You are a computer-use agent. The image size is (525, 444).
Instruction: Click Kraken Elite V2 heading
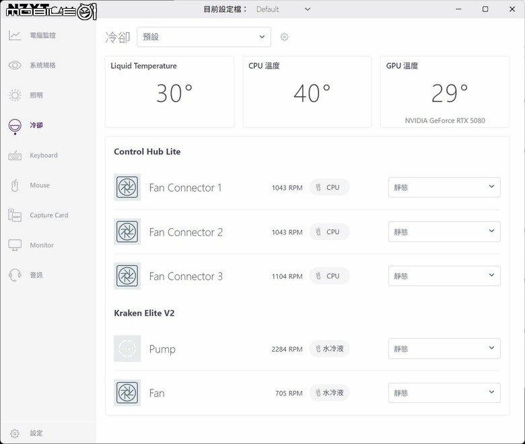(144, 313)
